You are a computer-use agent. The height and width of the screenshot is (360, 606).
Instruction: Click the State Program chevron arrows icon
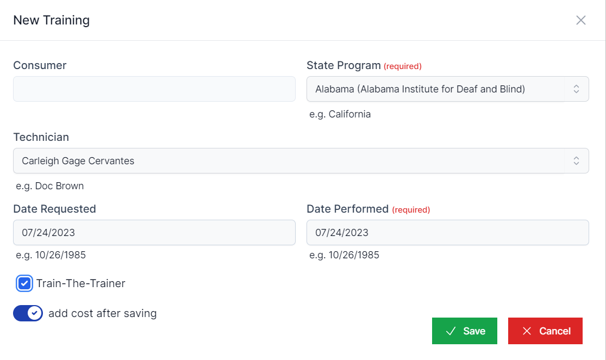click(577, 89)
